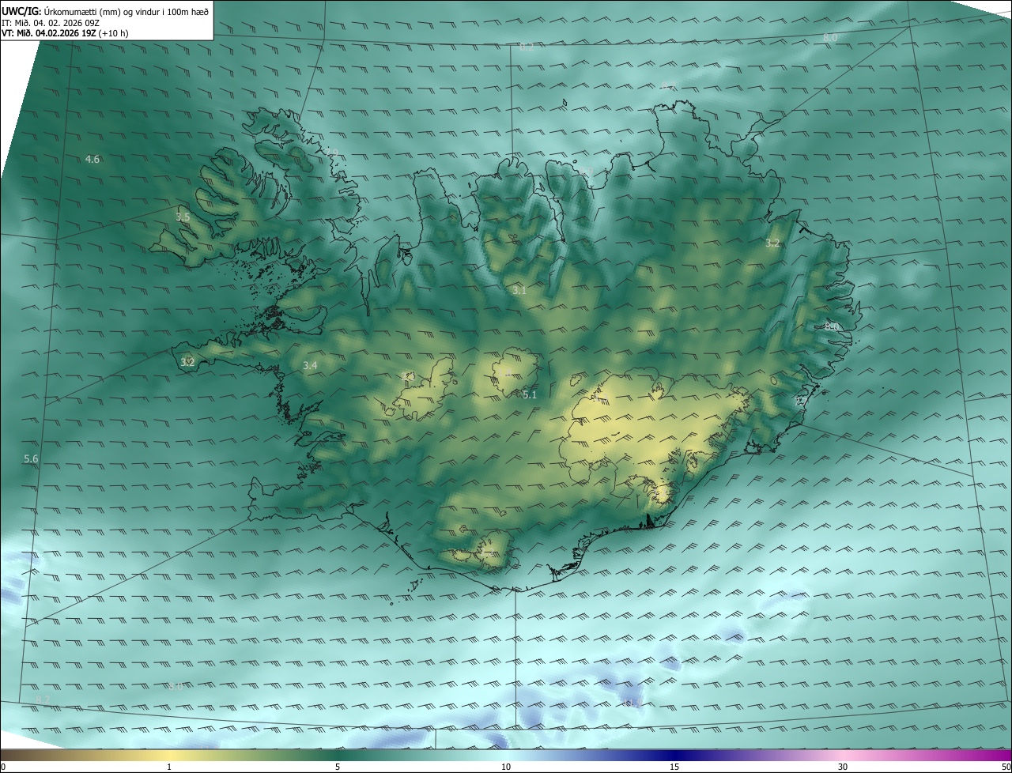Click the 30 tick on the color scale
This screenshot has height=773, width=1012.
(843, 767)
